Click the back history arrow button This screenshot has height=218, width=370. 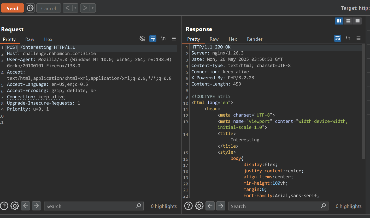(68, 8)
